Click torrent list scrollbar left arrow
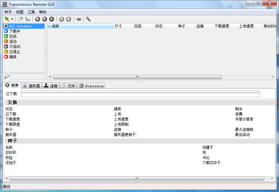The width and height of the screenshot is (279, 192). 50,77
